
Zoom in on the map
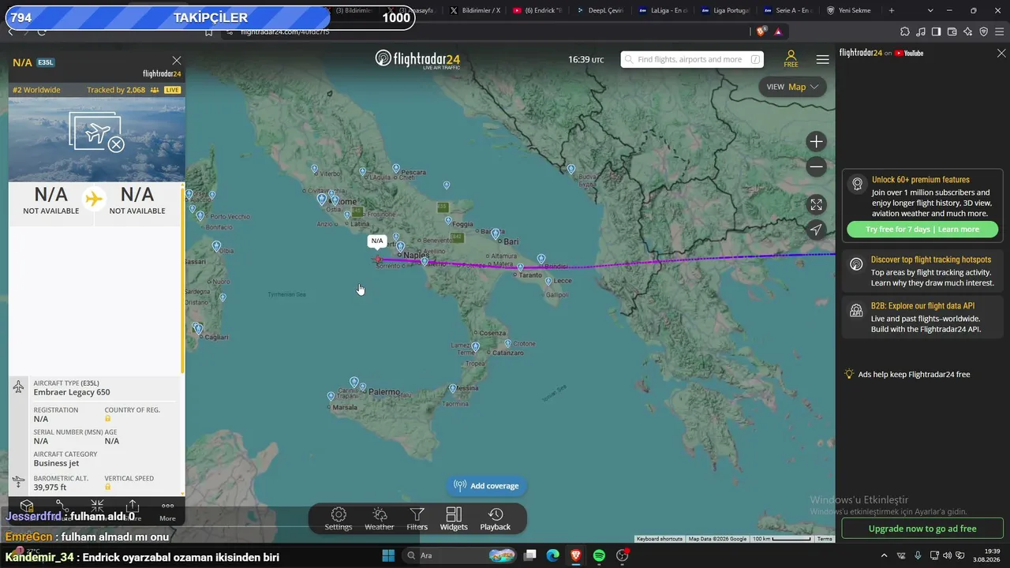click(x=817, y=142)
